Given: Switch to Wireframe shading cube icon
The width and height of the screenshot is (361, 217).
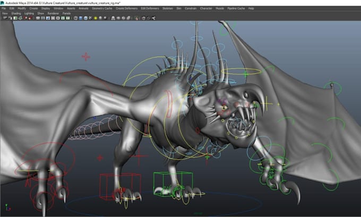Looking at the screenshot, I should 76,18.
